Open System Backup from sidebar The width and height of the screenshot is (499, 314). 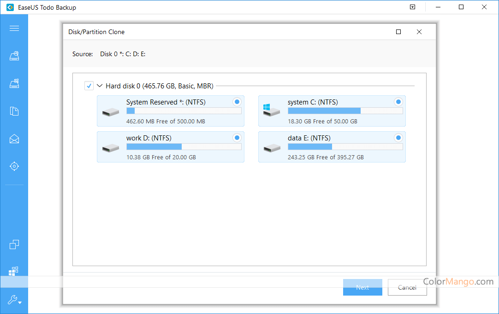tap(14, 84)
